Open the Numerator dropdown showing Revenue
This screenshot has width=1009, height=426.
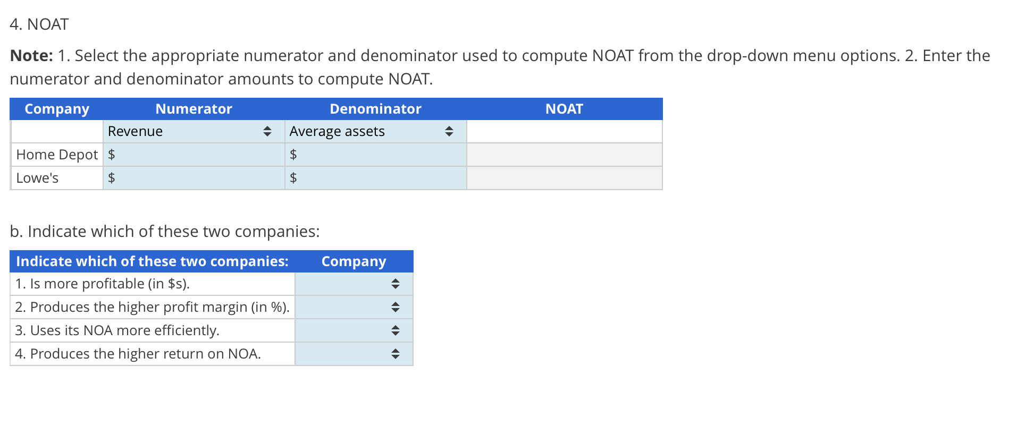(191, 131)
